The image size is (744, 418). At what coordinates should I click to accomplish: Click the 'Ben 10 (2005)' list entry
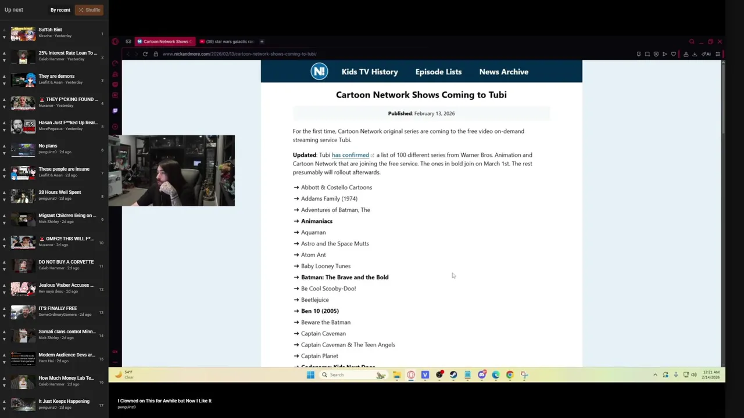pos(320,311)
